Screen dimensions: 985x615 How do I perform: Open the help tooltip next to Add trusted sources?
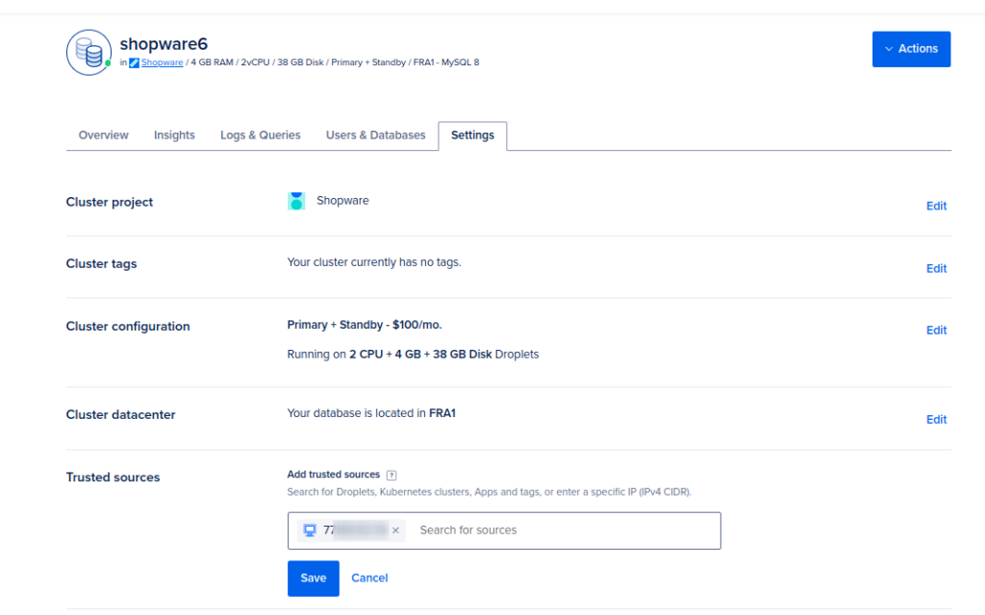coord(391,475)
